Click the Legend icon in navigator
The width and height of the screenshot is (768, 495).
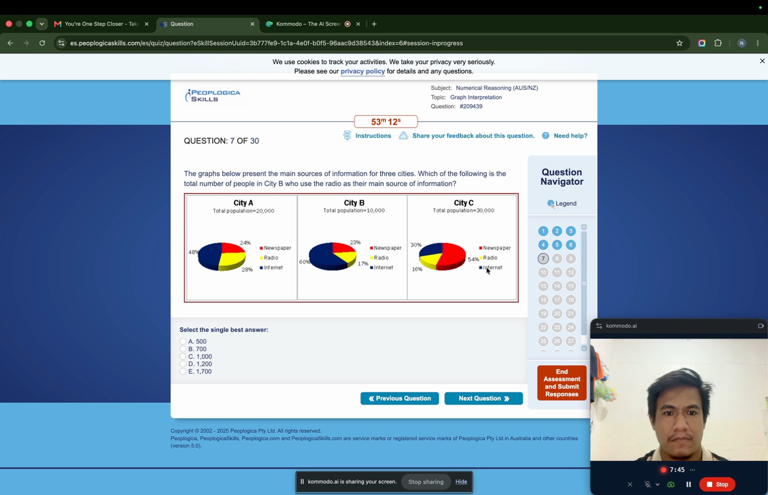[551, 203]
